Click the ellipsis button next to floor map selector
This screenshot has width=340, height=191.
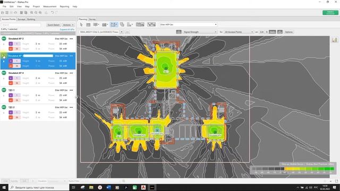tap(127, 32)
